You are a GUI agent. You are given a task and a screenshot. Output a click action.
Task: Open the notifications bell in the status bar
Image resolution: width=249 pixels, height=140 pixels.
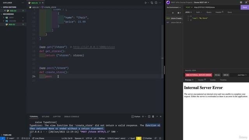click(160, 138)
